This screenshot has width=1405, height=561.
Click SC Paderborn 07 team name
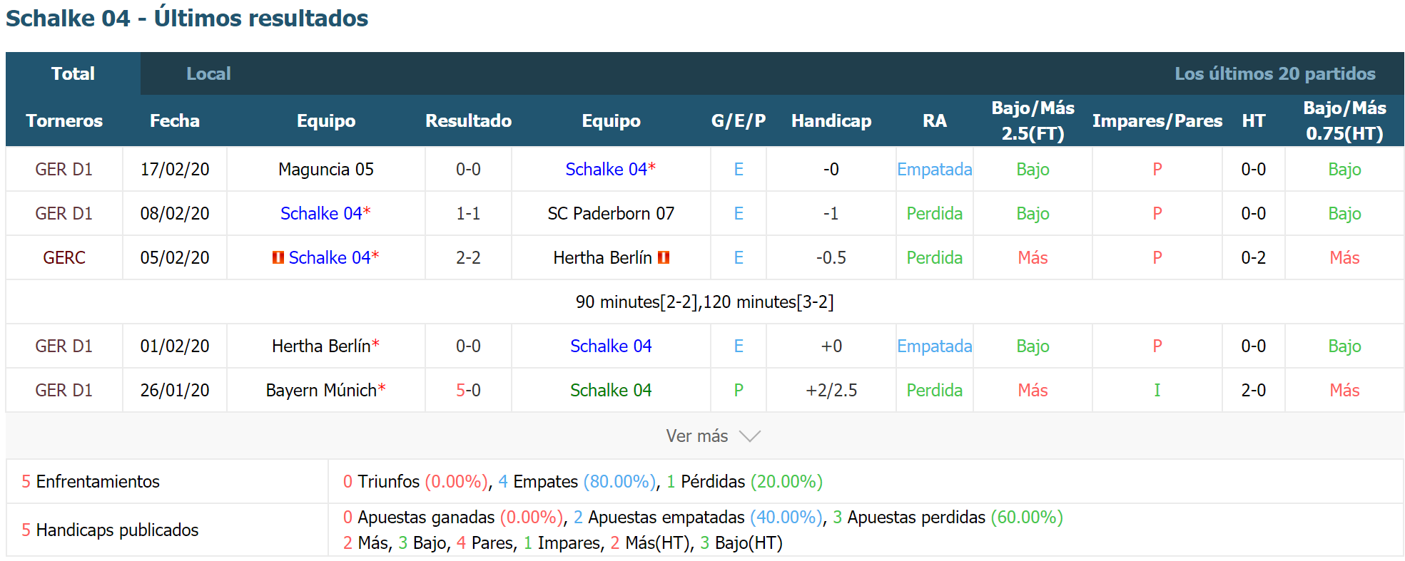click(611, 213)
